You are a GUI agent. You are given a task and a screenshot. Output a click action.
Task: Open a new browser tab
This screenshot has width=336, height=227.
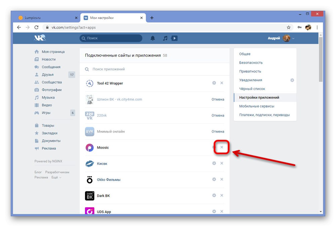(152, 18)
